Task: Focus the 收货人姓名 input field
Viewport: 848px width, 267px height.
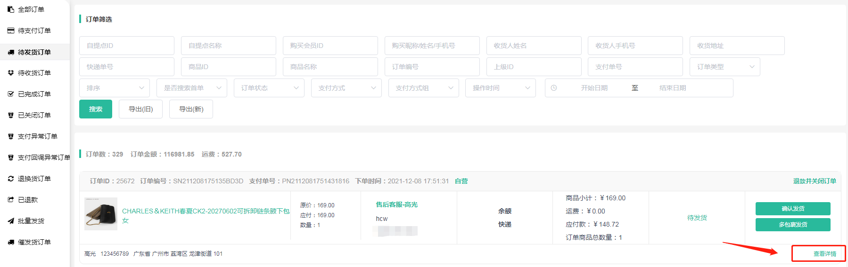Action: [x=534, y=46]
